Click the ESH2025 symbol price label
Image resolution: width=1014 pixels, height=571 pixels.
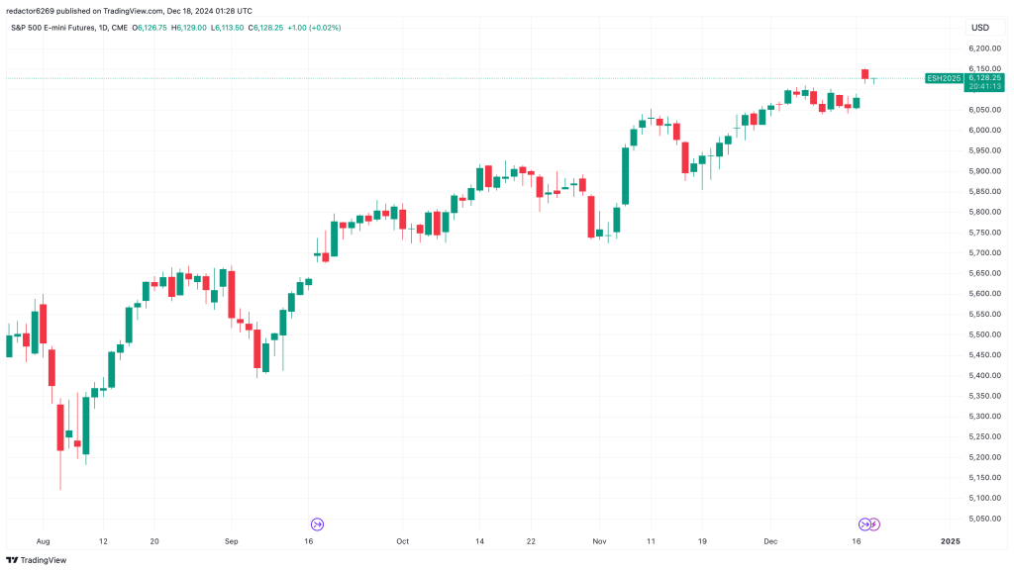click(x=943, y=77)
